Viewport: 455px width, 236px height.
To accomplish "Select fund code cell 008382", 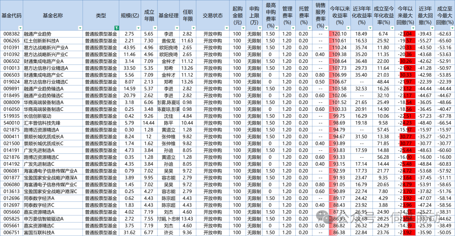I will pos(12,34).
